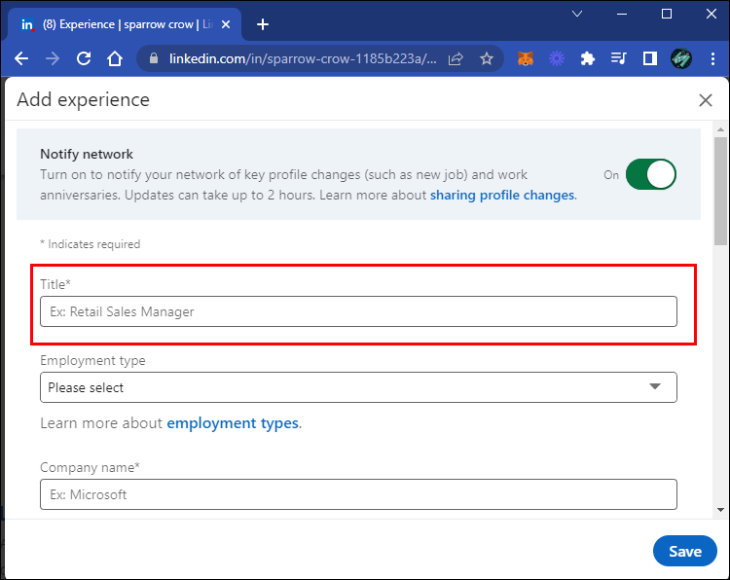The image size is (730, 580).
Task: Focus the Title input field
Action: coord(358,311)
